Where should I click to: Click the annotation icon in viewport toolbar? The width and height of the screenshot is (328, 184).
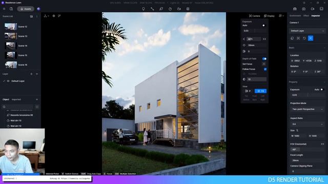[59, 16]
